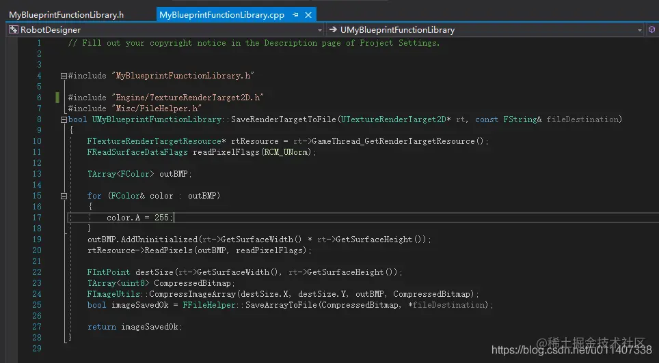The height and width of the screenshot is (363, 659).
Task: Collapse the #include block on line 4
Action: 64,76
